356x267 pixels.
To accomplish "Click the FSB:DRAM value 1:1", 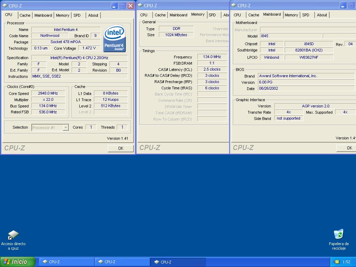I will pos(212,63).
